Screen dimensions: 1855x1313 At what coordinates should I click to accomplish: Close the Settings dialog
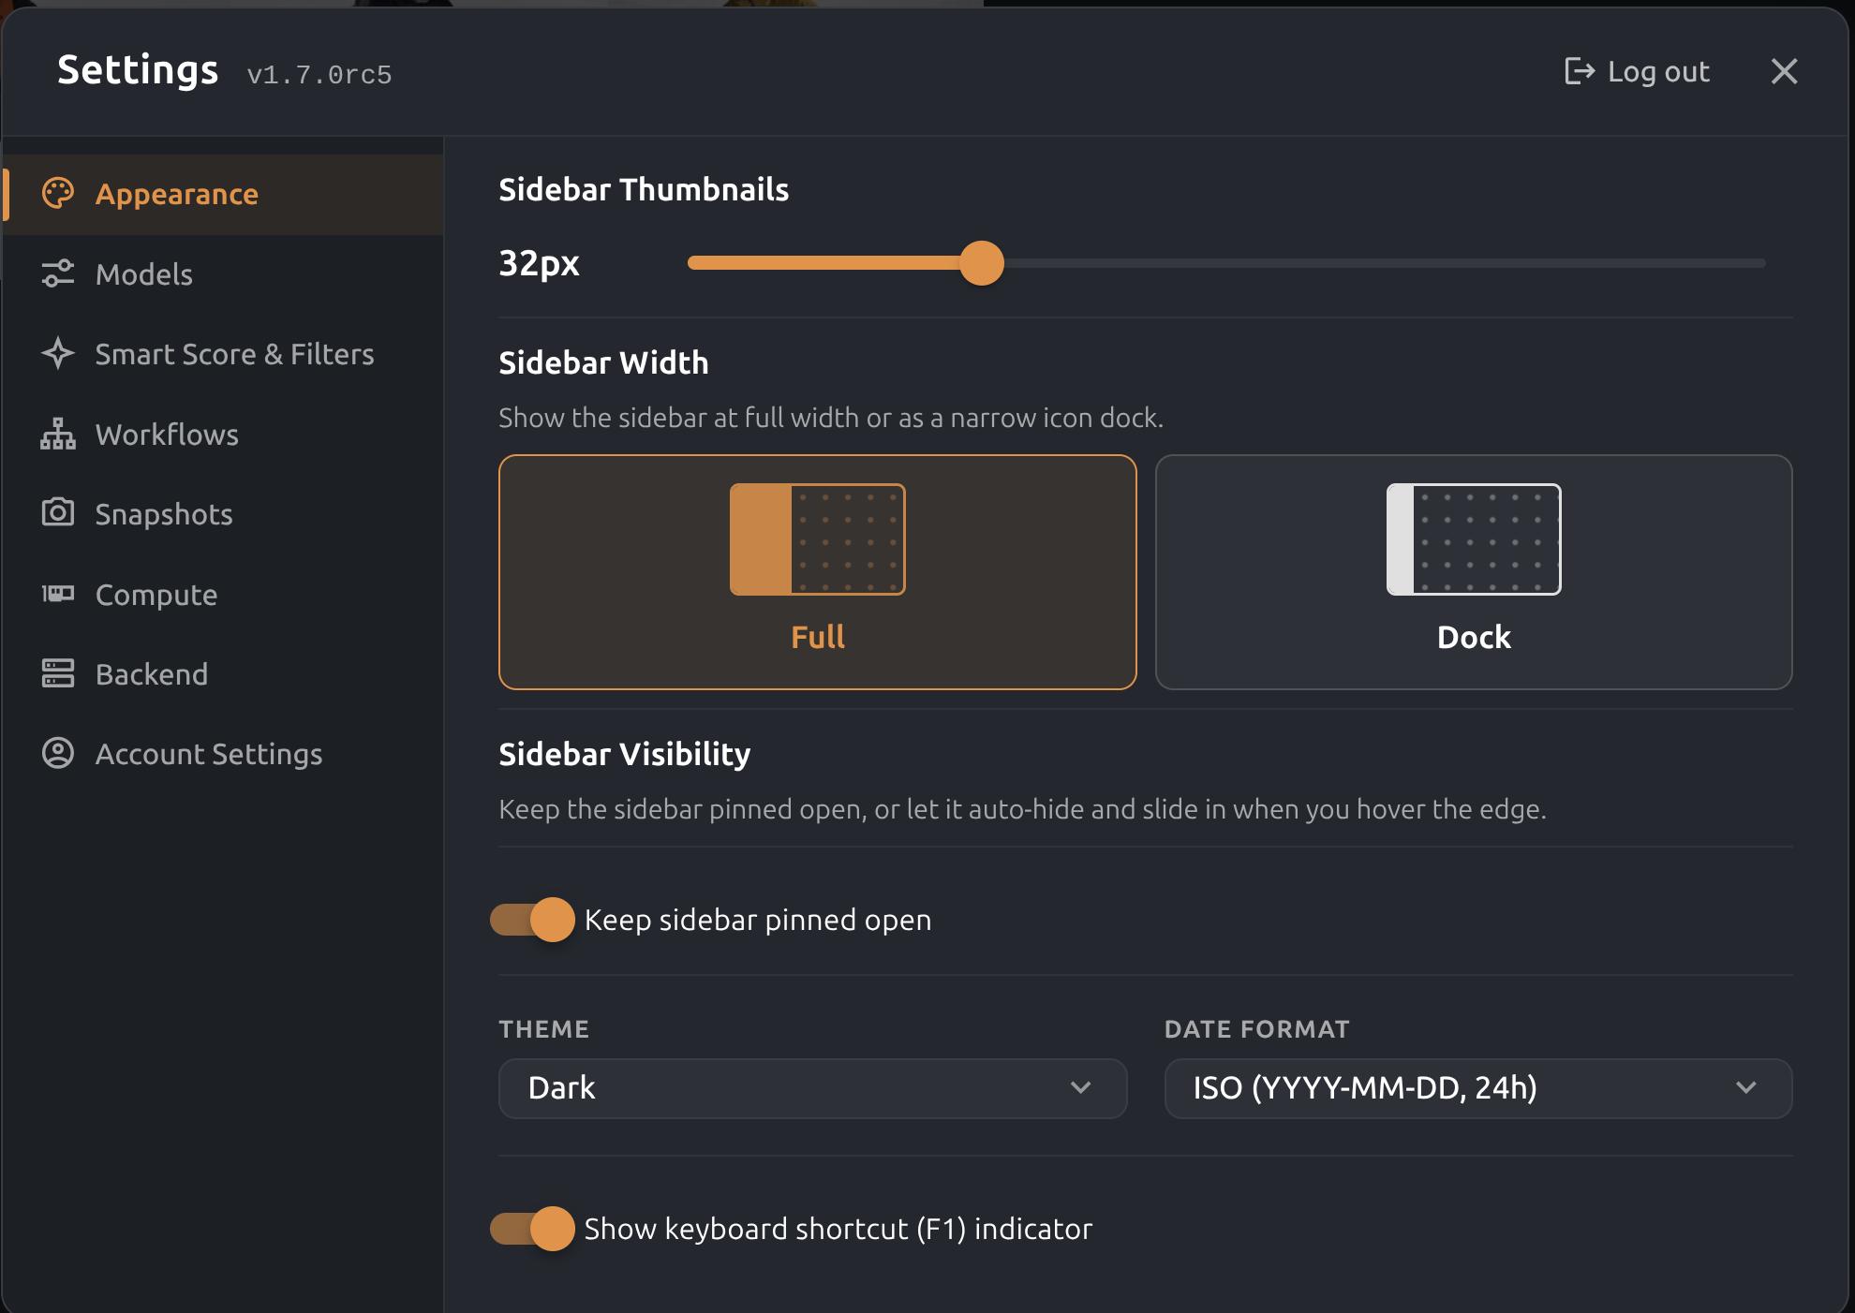click(x=1784, y=71)
